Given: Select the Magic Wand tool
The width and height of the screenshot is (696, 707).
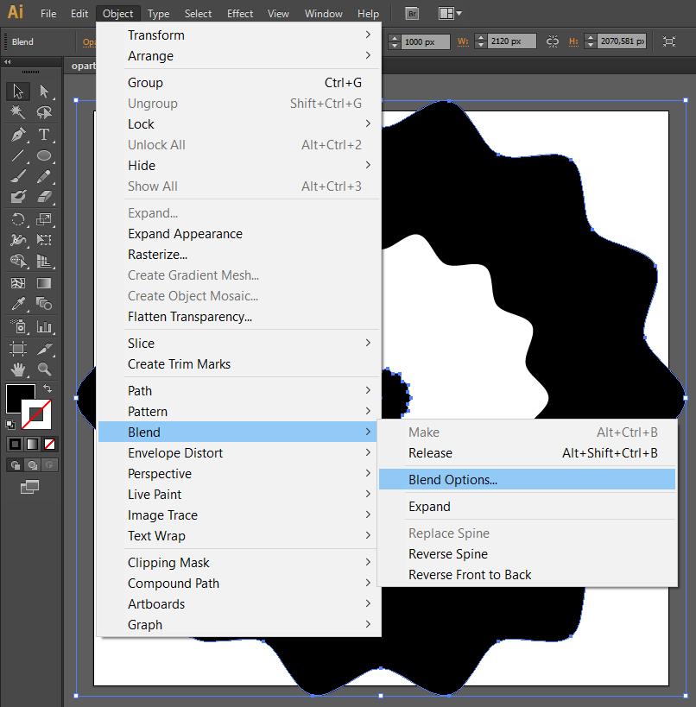Looking at the screenshot, I should point(17,113).
